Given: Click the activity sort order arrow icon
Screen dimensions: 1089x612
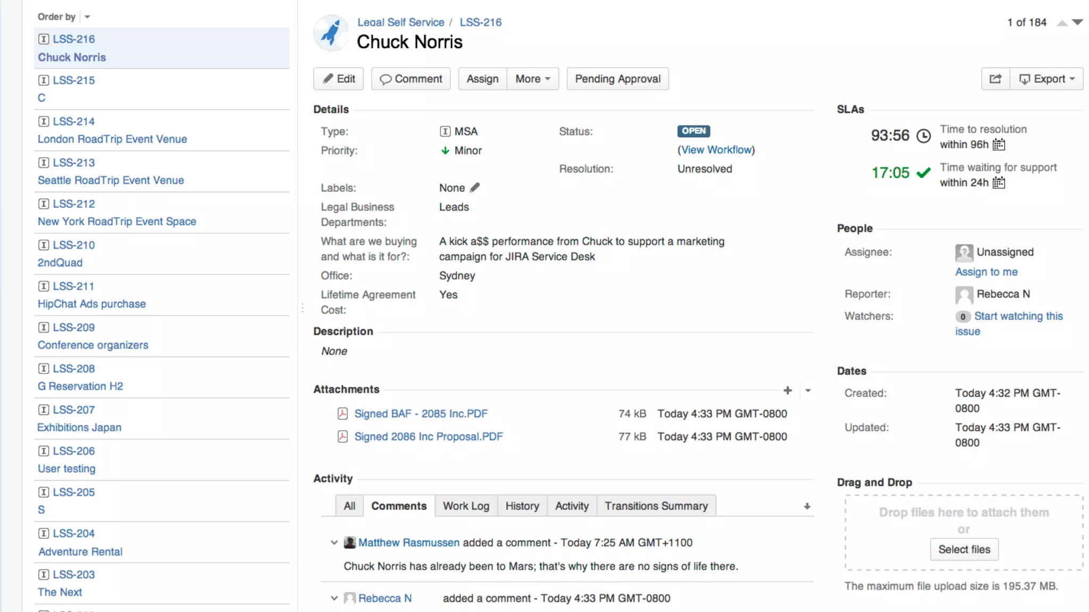Looking at the screenshot, I should click(x=807, y=506).
